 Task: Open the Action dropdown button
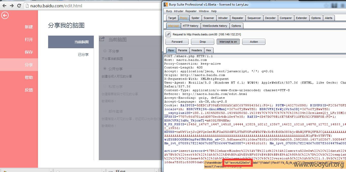click(x=254, y=42)
